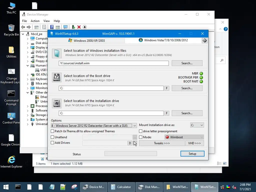
Task: Enable drive letter preassignment checkbox
Action: tap(140, 131)
